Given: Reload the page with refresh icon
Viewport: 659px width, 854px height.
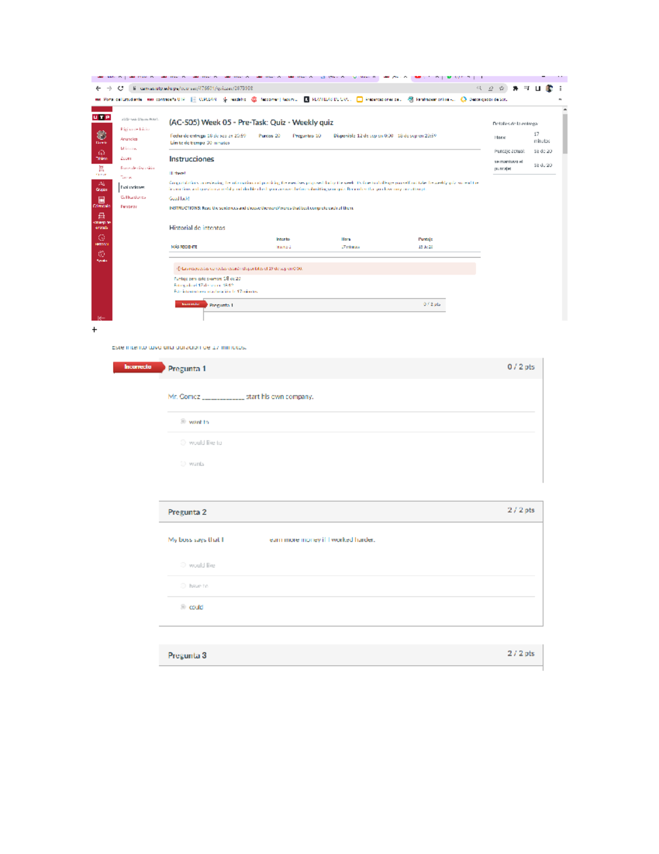Looking at the screenshot, I should pos(120,89).
